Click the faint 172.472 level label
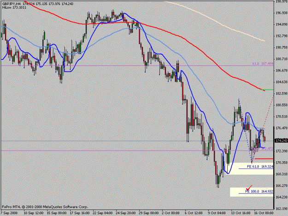The image size is (288, 216). click(x=267, y=148)
